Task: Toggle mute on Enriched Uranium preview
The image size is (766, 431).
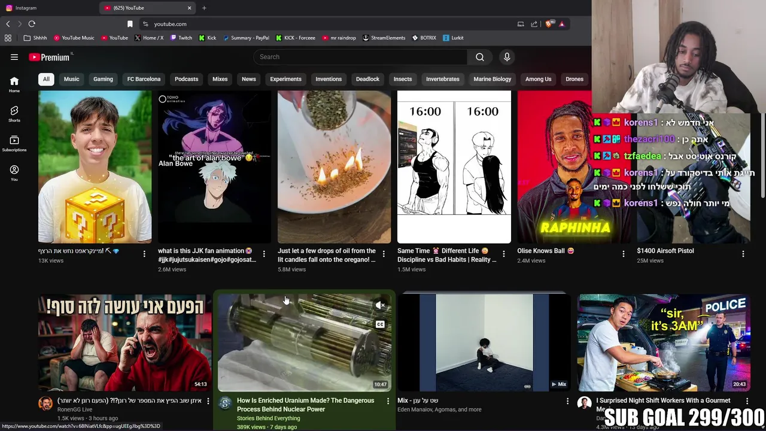Action: pyautogui.click(x=380, y=306)
